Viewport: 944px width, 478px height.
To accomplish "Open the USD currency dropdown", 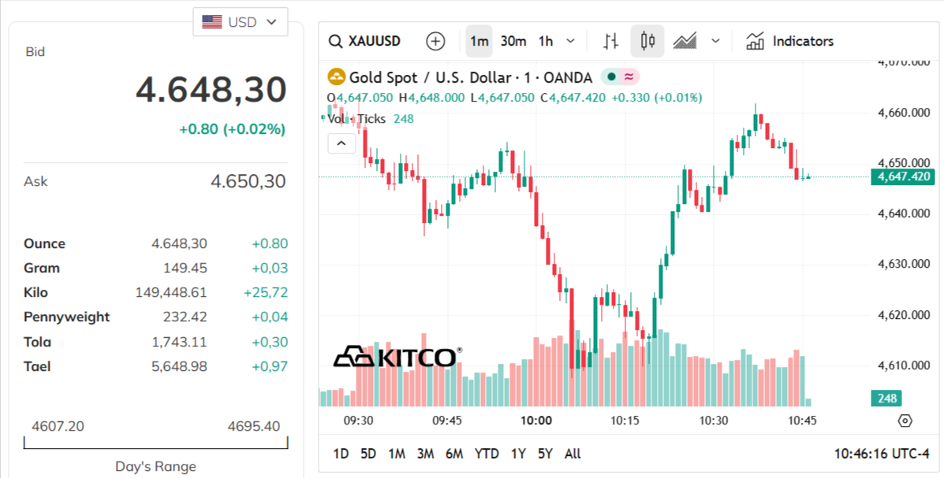I will pyautogui.click(x=240, y=21).
